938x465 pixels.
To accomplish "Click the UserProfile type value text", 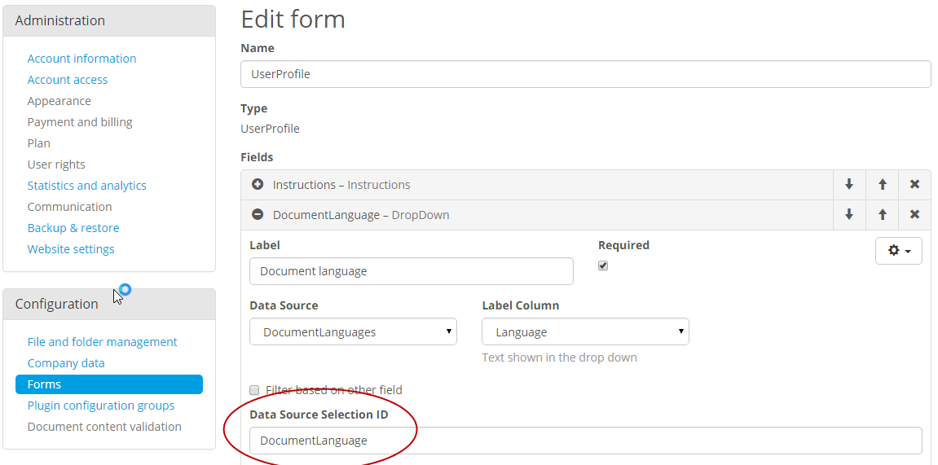I will (270, 129).
